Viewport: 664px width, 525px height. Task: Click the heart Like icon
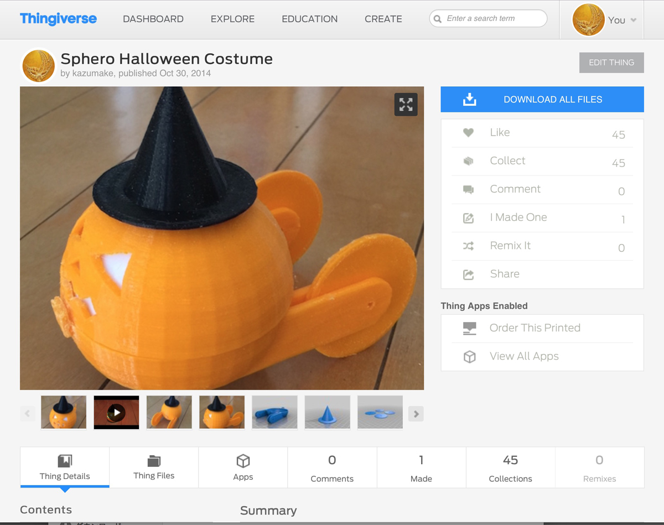pyautogui.click(x=468, y=133)
